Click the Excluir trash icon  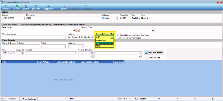coord(26,6)
